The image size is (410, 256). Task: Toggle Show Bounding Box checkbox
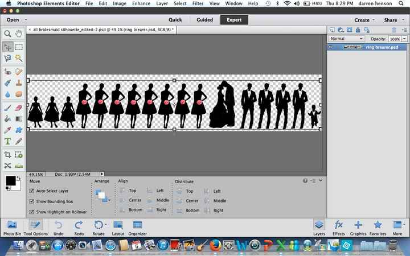[x=32, y=201]
